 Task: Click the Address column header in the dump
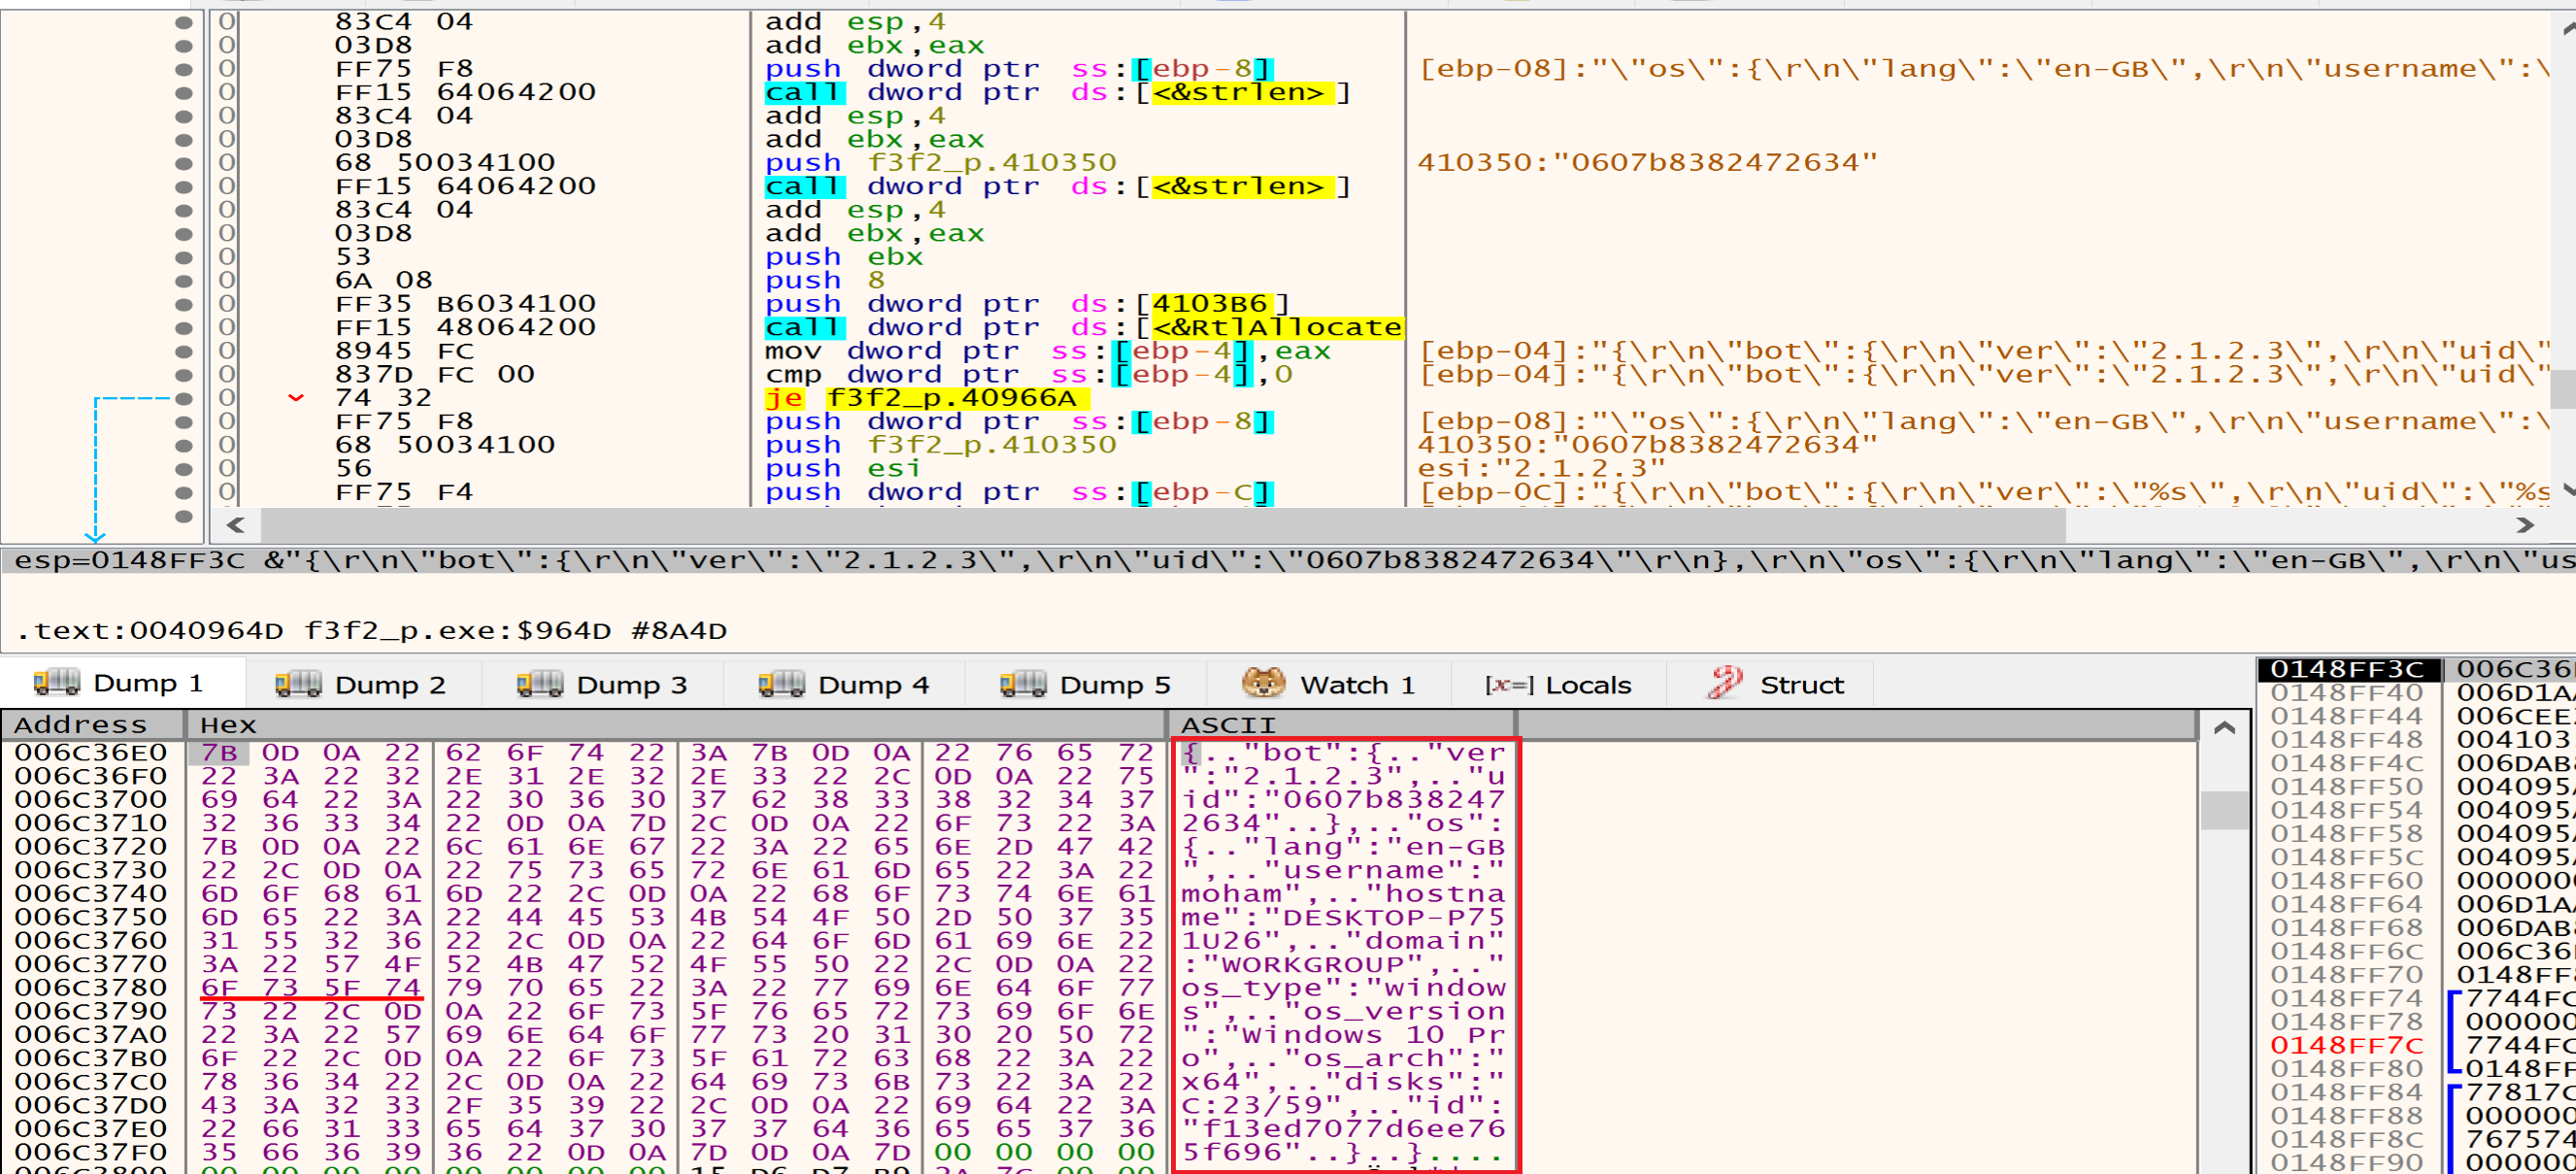80,725
